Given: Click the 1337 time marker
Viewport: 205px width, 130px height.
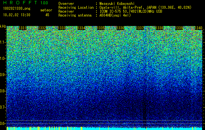Looking at the screenshot, I should (x=140, y=28).
